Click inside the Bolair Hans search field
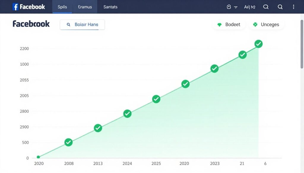 86,25
